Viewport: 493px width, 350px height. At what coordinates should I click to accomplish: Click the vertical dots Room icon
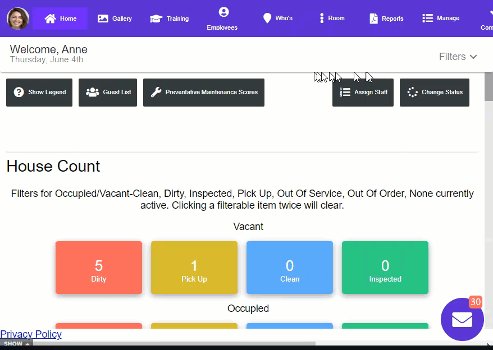[x=322, y=18]
